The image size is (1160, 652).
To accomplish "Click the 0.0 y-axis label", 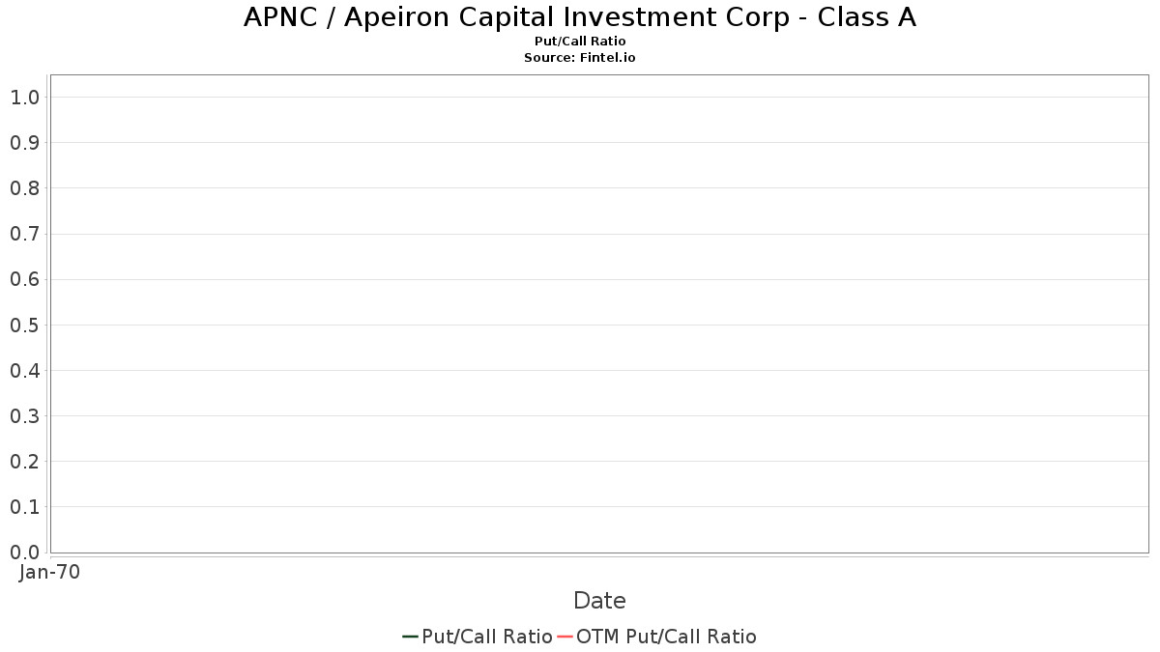I will tap(24, 553).
